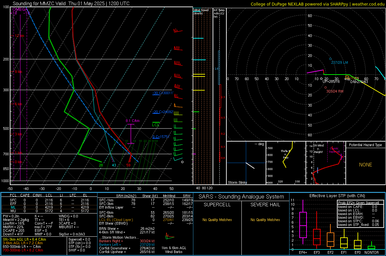This screenshot has height=256, width=386.
Task: Click the BRN Shear value line
Action: click(127, 229)
